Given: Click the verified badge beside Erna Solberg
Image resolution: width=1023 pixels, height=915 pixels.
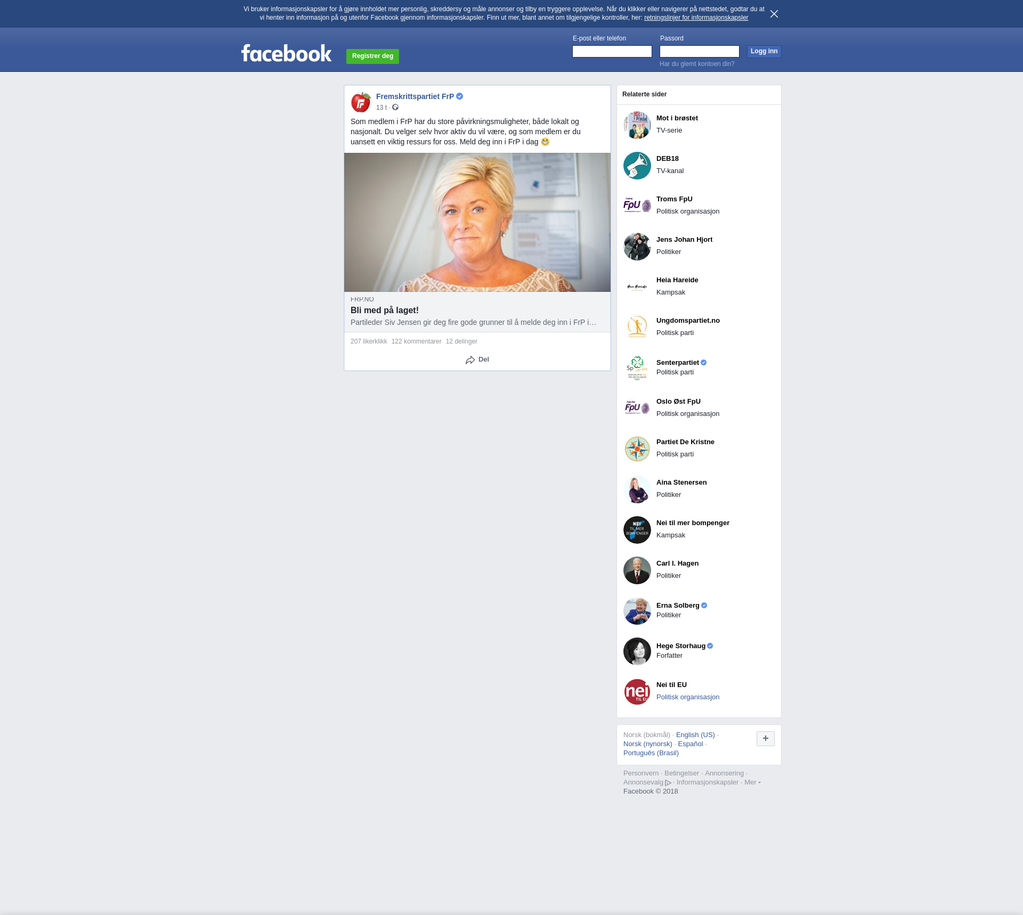Looking at the screenshot, I should point(704,606).
